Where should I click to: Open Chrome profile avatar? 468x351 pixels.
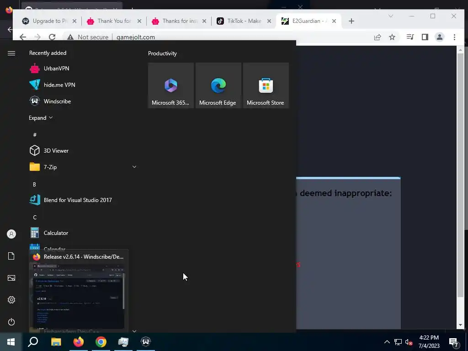tap(439, 37)
